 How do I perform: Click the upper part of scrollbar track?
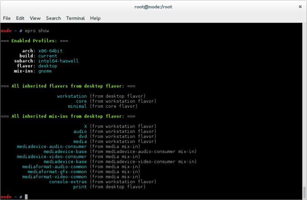[304, 77]
